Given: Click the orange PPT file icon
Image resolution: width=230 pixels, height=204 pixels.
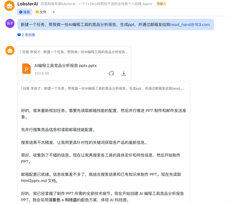Looking at the screenshot, I should pyautogui.click(x=26, y=69).
